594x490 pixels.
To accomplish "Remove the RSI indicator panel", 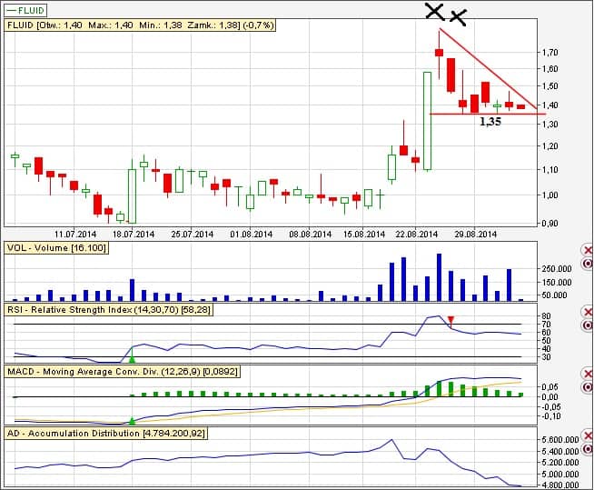I will tap(586, 311).
